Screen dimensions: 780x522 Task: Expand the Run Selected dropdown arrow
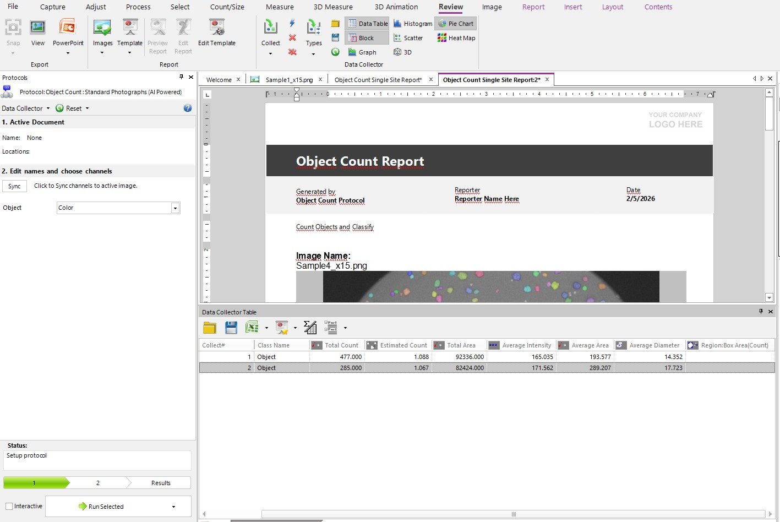tap(173, 507)
